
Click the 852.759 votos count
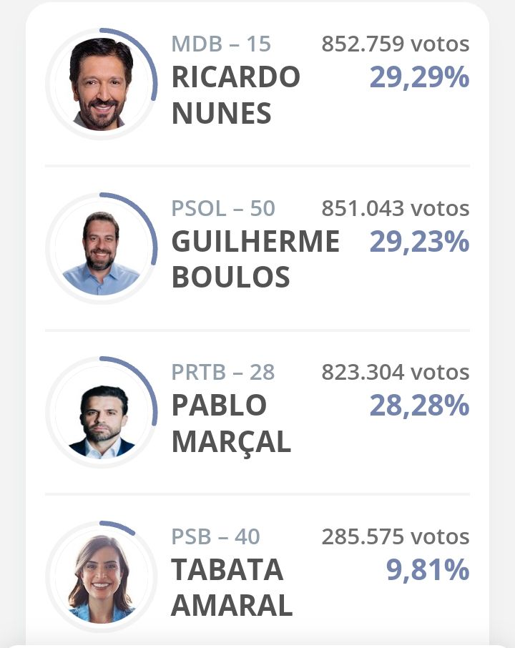(396, 44)
